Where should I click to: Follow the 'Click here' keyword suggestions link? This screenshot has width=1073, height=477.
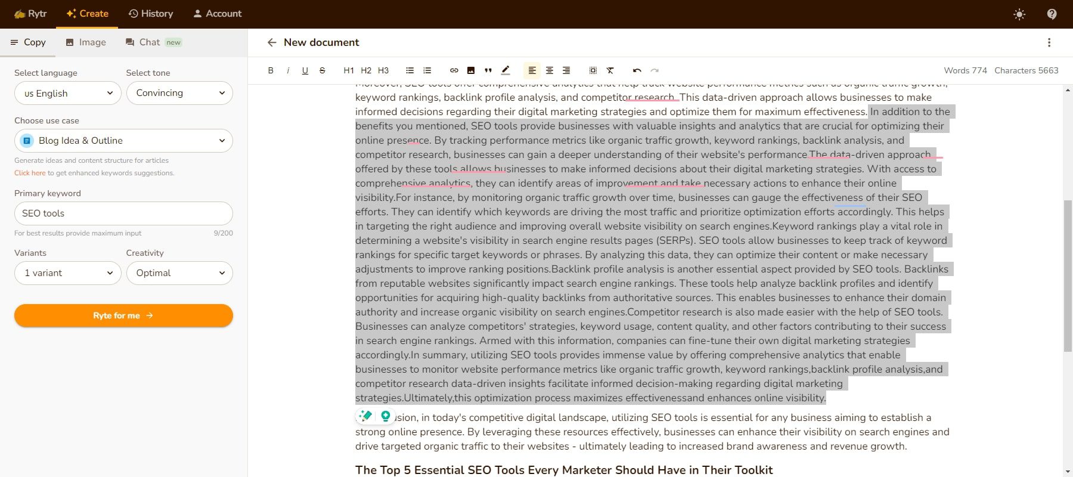pos(30,173)
